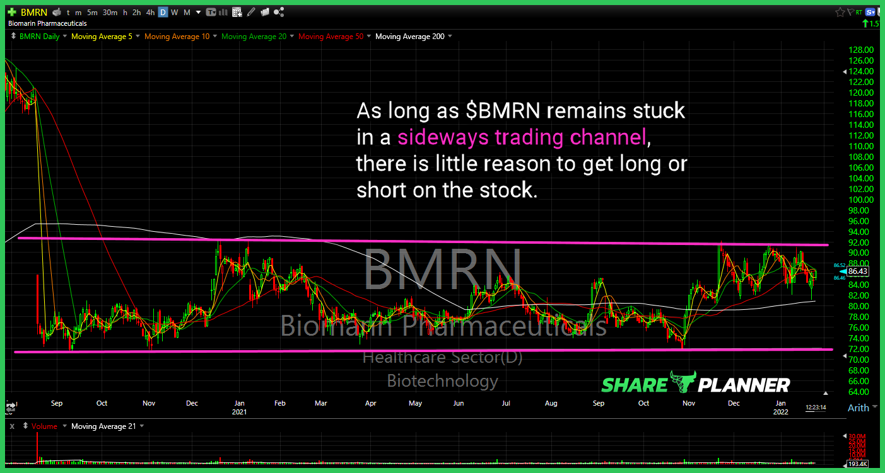Viewport: 885px width, 473px height.
Task: Open the printer icon beside BMRN
Action: point(56,13)
